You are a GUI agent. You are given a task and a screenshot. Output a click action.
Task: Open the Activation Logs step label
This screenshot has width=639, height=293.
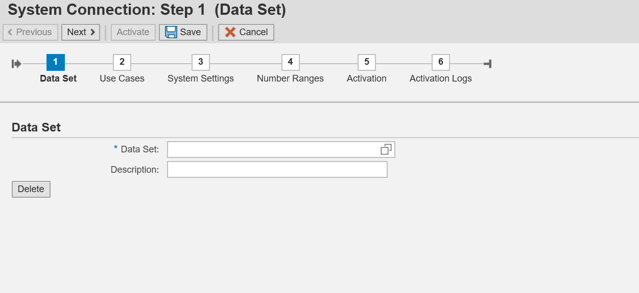(441, 78)
